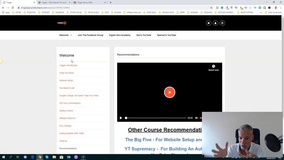Switch to the second Trigger browser tab
This screenshot has height=160, width=284.
(54, 3)
